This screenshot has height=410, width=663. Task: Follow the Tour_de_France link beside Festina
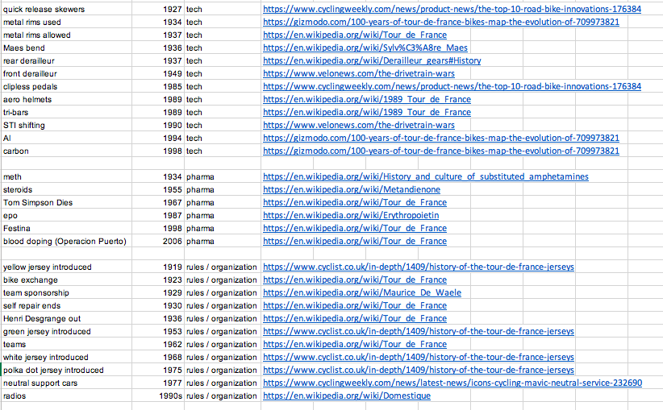pos(355,228)
